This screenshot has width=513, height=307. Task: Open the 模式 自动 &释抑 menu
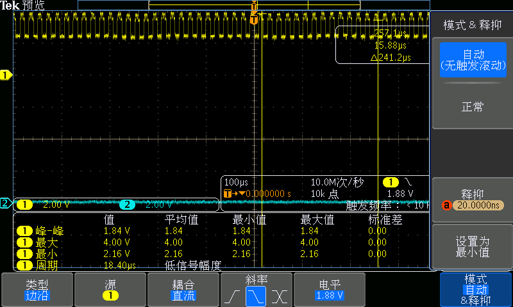tap(476, 290)
